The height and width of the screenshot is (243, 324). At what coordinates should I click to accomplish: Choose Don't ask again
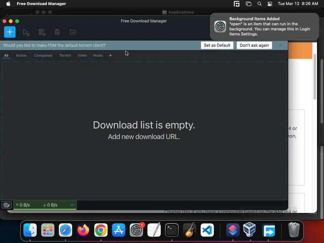254,45
